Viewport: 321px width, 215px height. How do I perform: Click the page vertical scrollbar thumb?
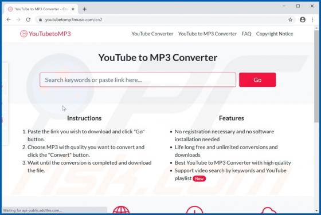tap(316, 77)
